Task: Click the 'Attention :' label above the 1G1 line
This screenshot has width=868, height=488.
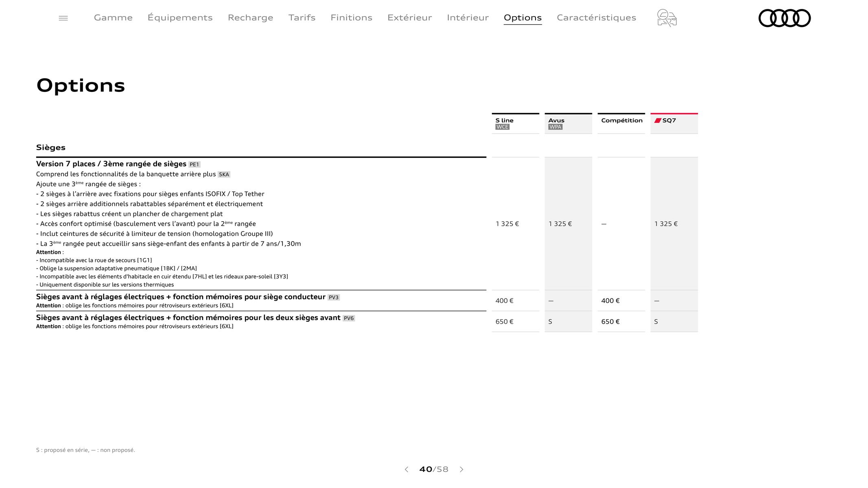Action: (x=50, y=252)
